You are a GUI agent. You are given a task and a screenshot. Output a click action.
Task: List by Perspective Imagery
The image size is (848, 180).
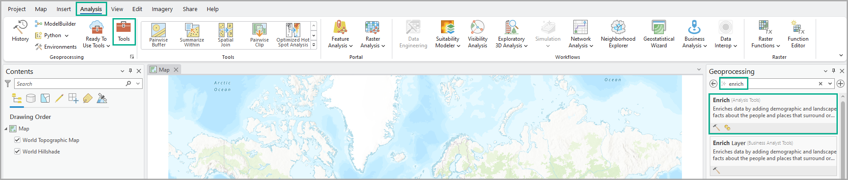tap(102, 98)
